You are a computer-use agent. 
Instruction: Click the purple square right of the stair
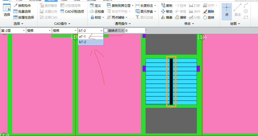click(198, 69)
